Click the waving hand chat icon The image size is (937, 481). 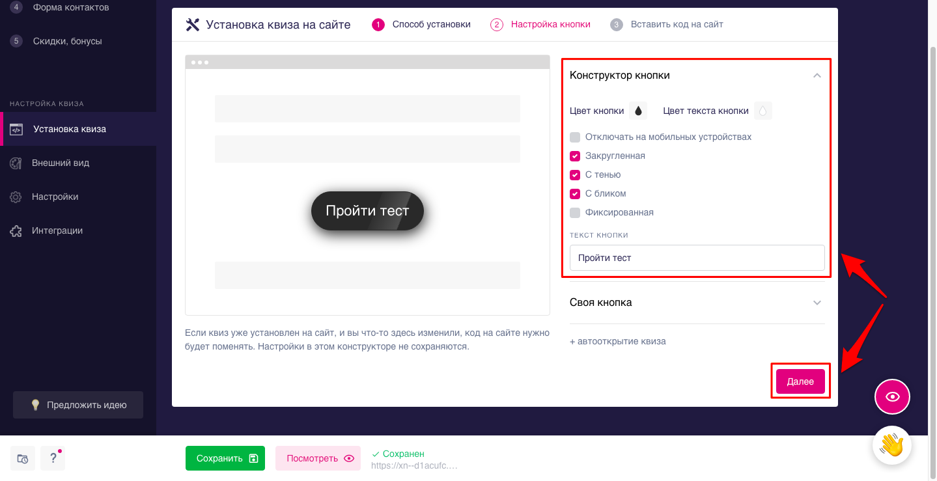click(892, 446)
